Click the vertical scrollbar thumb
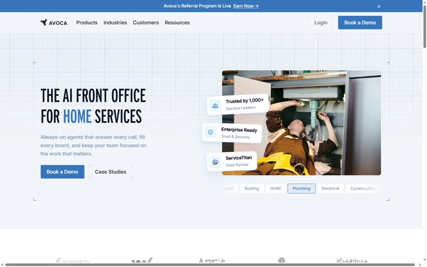427x267 pixels. pyautogui.click(x=425, y=26)
